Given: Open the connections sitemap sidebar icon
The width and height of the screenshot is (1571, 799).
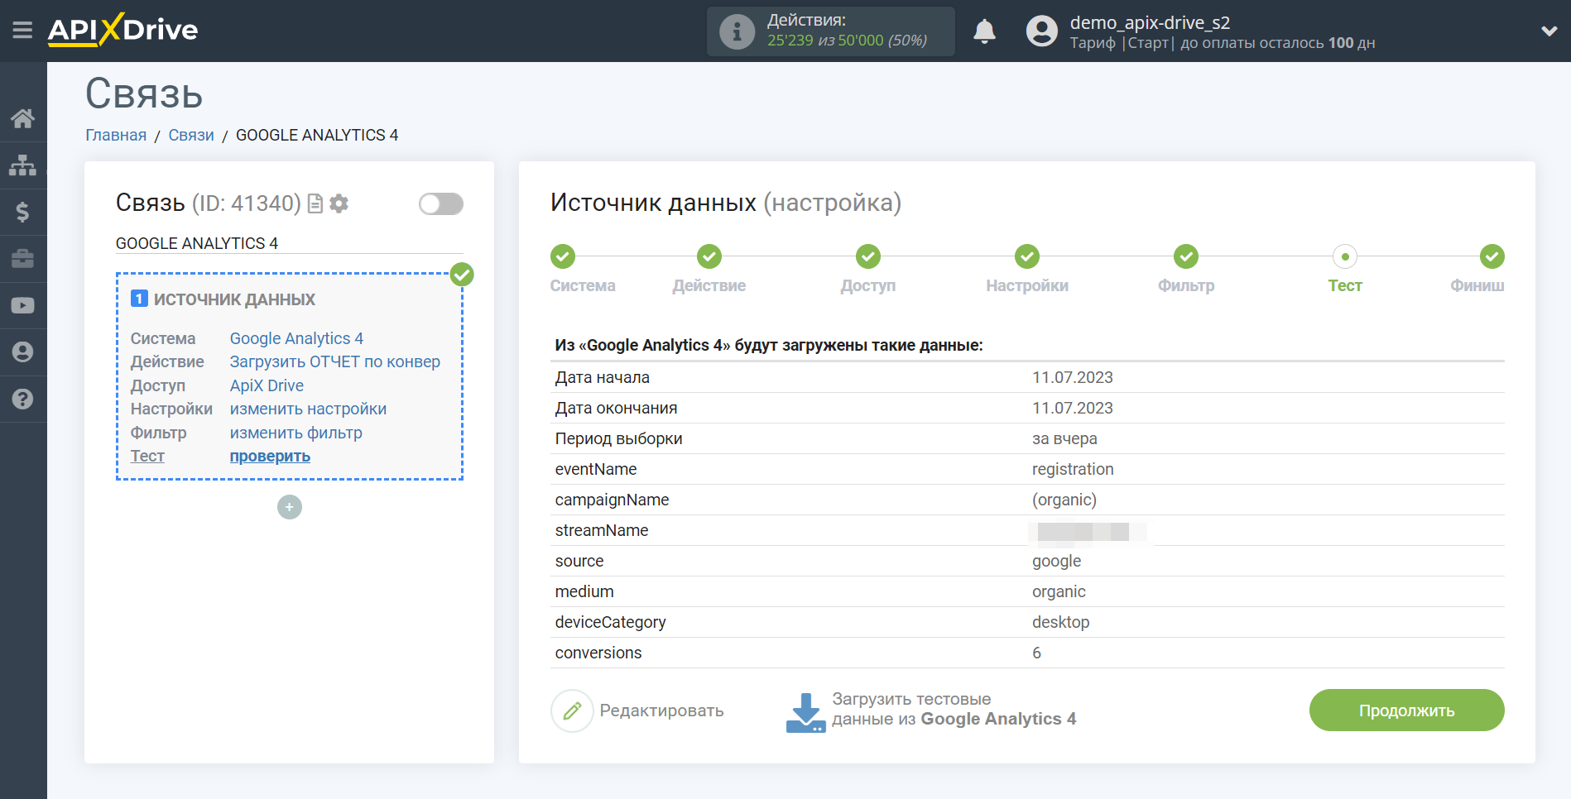Looking at the screenshot, I should [x=22, y=165].
